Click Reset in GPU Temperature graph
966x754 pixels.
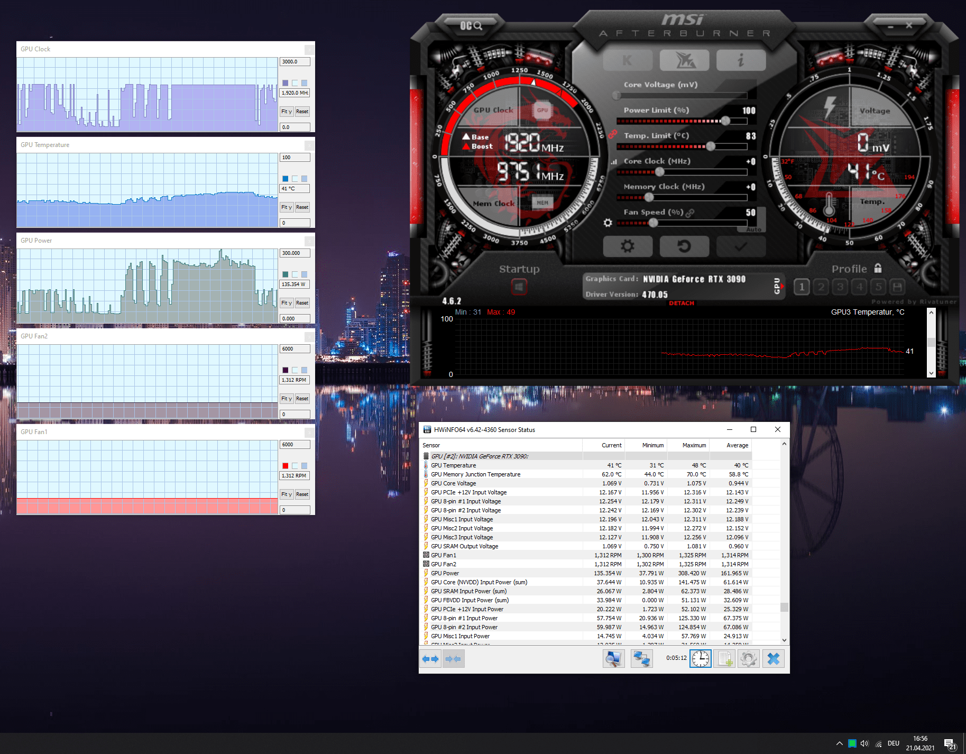point(302,207)
